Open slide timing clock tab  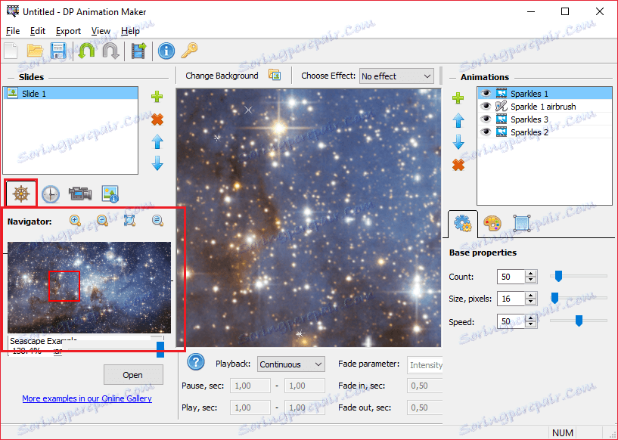click(x=51, y=194)
